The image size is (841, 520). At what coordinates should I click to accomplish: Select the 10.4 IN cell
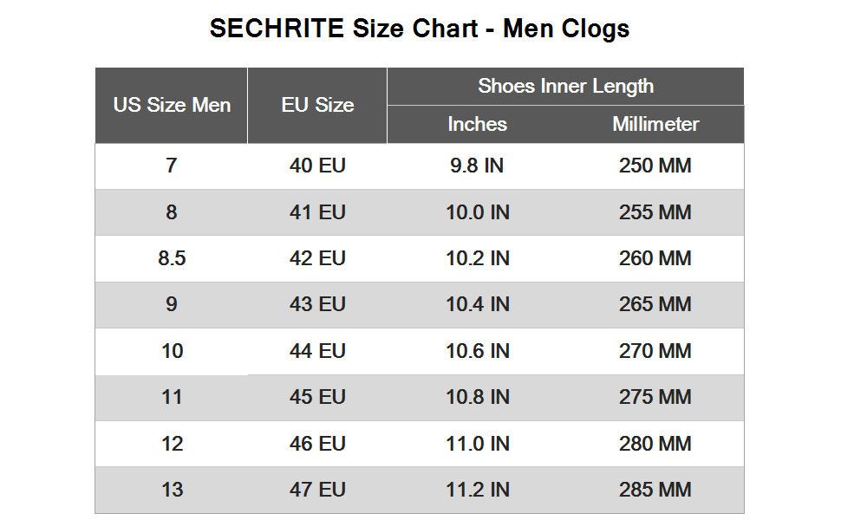coord(478,304)
